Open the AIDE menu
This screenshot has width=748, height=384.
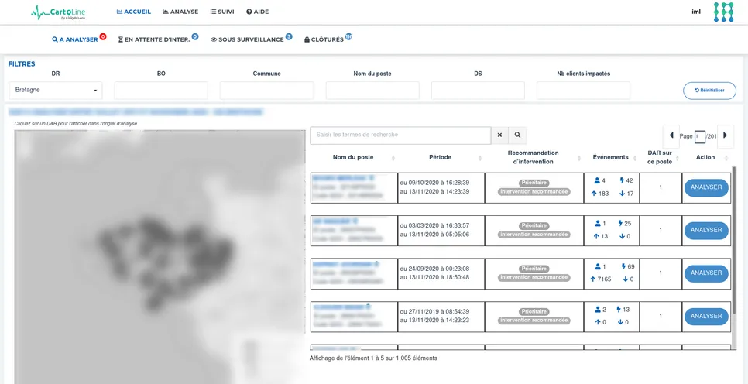click(258, 12)
